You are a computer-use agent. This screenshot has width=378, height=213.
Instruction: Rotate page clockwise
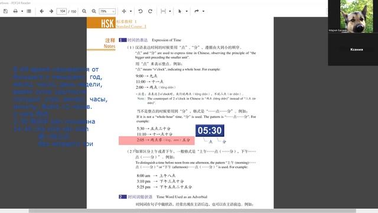coord(150,11)
